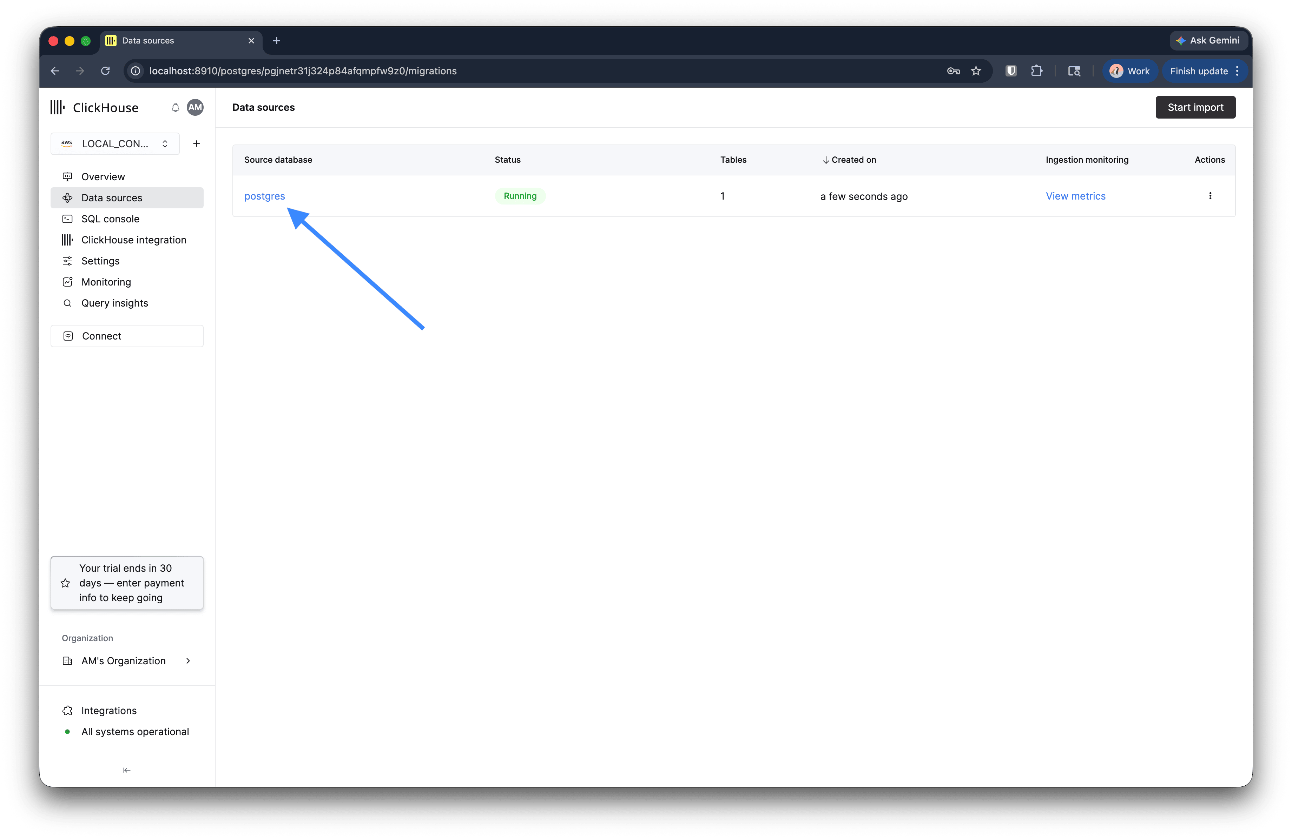Open the Connect button
1292x839 pixels.
(127, 336)
